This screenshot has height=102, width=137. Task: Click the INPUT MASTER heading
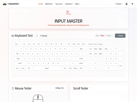[x=68, y=21]
